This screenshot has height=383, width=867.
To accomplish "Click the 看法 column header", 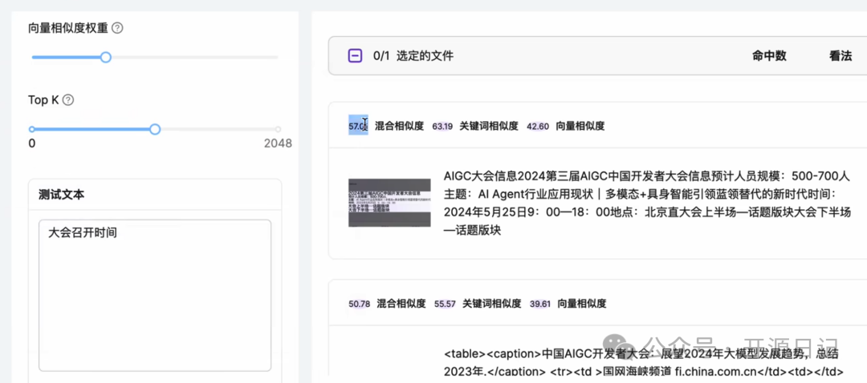I will [841, 55].
